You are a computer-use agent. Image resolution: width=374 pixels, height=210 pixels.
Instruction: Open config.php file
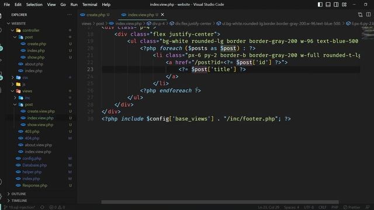click(32, 158)
